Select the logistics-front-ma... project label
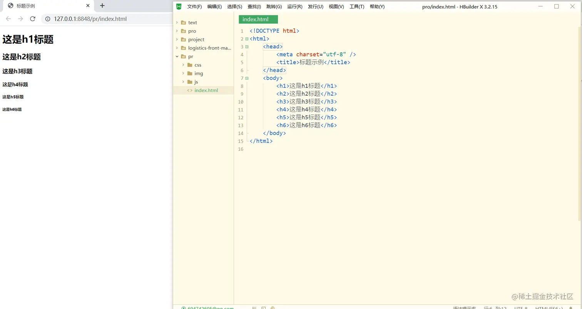This screenshot has height=309, width=582. pyautogui.click(x=210, y=48)
